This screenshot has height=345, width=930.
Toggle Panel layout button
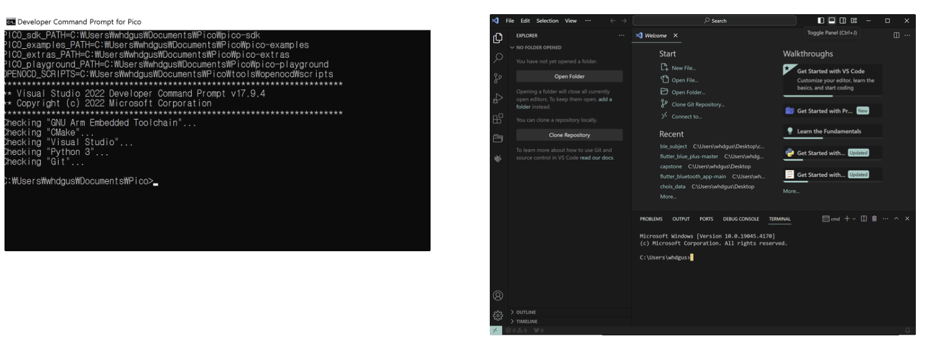click(832, 21)
